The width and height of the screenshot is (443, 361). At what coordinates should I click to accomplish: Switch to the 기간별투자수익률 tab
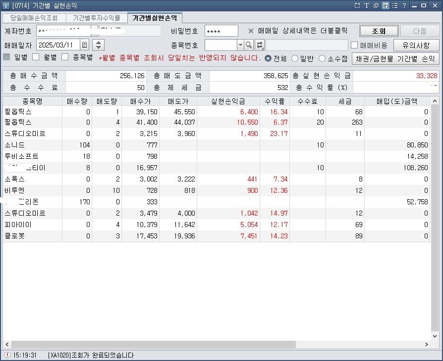96,18
